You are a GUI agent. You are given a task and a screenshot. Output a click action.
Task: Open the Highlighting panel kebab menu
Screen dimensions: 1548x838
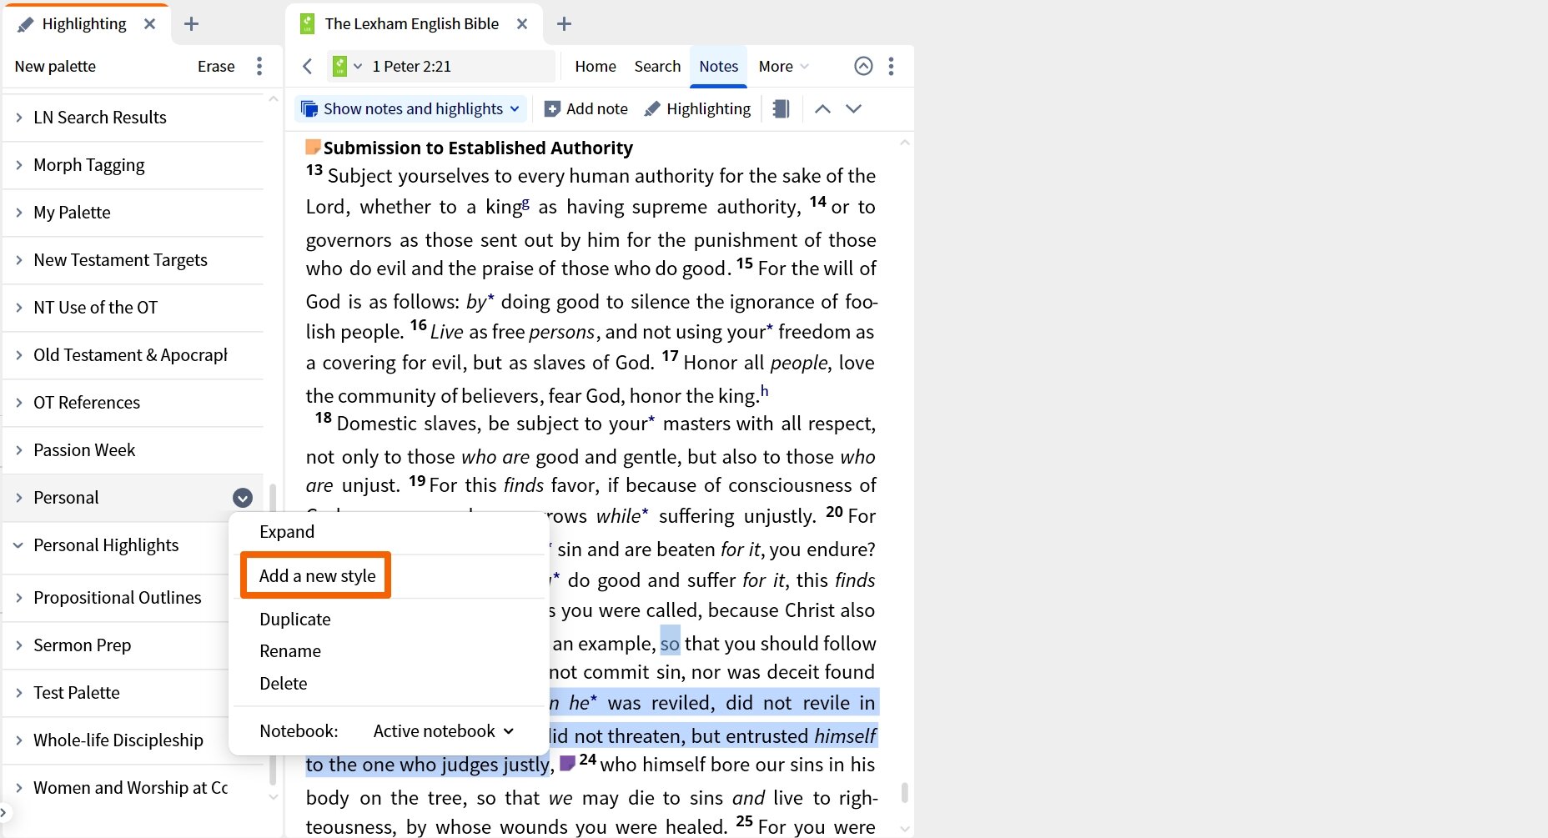click(259, 66)
